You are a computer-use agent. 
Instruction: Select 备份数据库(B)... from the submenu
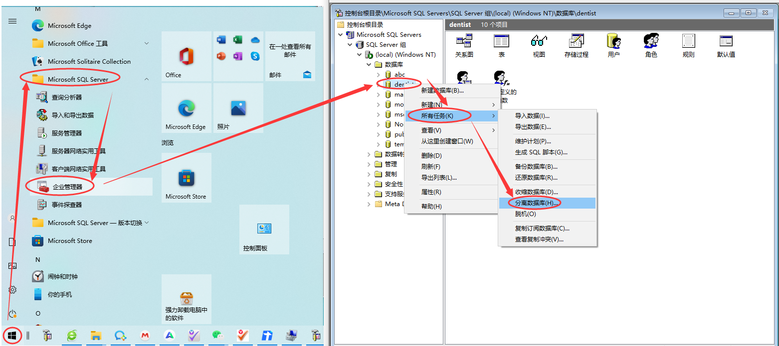547,167
